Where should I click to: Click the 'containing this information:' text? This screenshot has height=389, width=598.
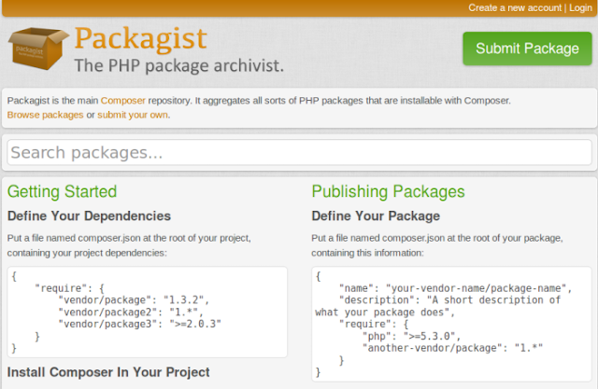click(x=367, y=253)
